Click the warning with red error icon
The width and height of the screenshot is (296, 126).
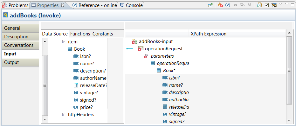220,5
